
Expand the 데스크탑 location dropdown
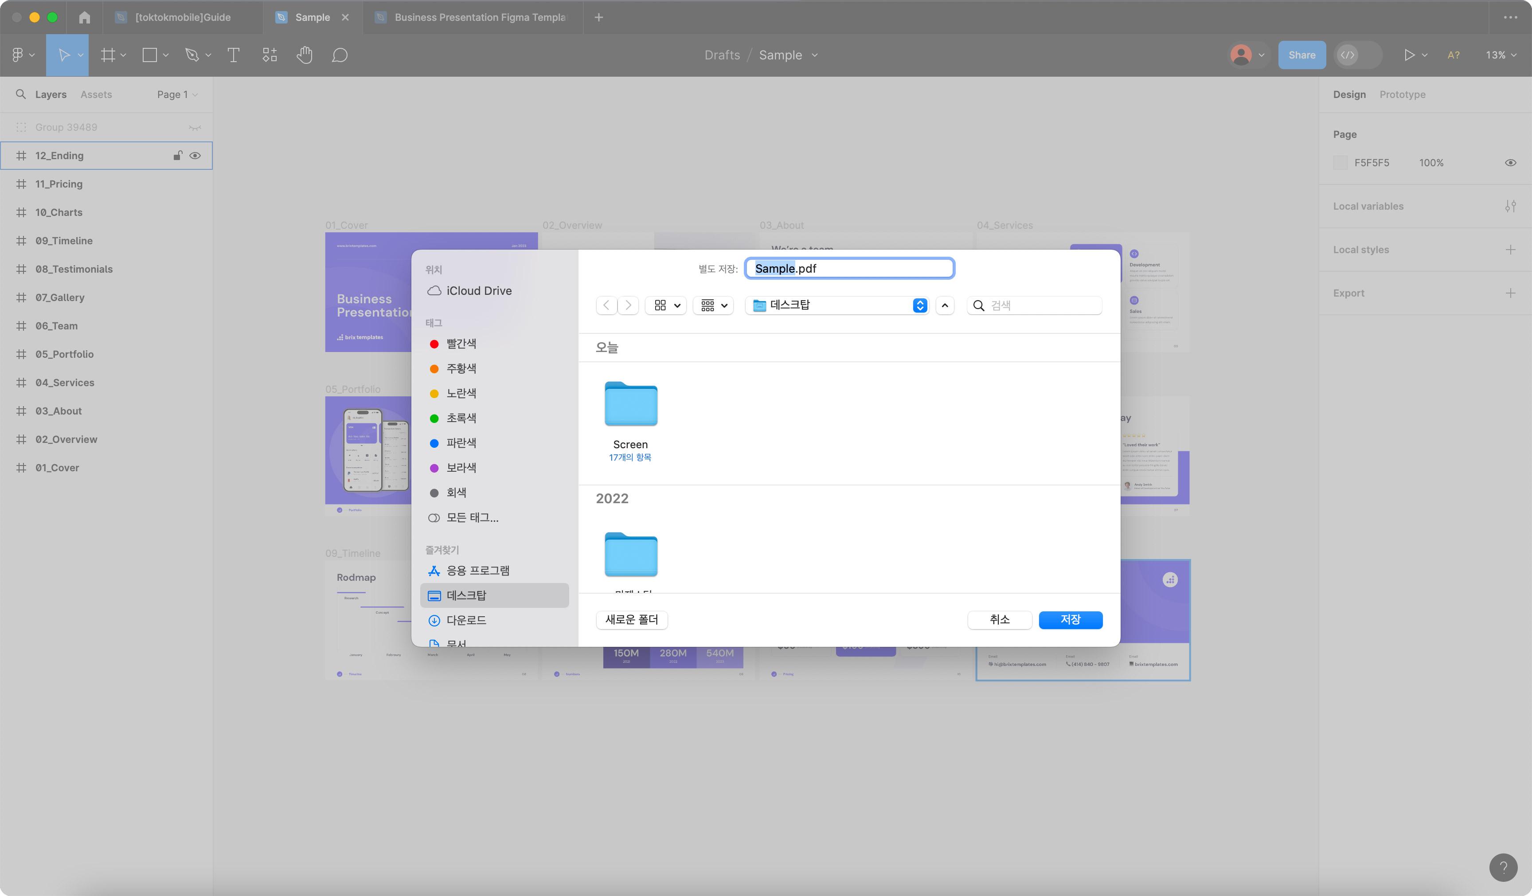pos(919,305)
